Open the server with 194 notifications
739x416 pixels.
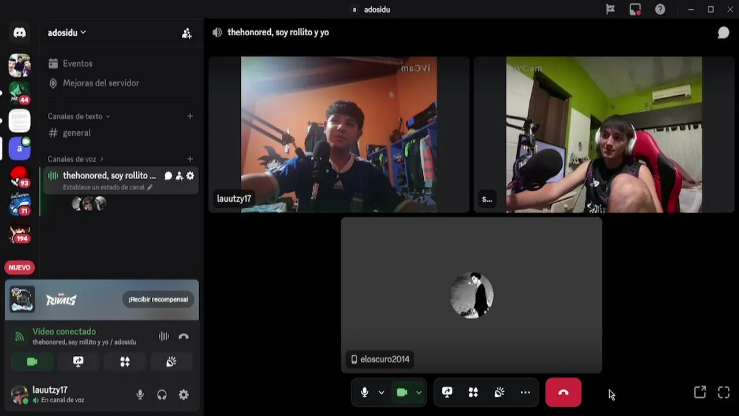pyautogui.click(x=20, y=232)
